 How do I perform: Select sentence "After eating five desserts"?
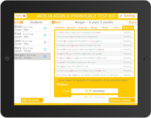[88, 75]
